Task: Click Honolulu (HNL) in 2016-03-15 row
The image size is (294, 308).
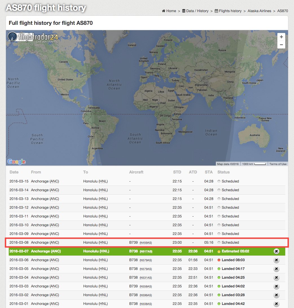Action: coord(96,181)
